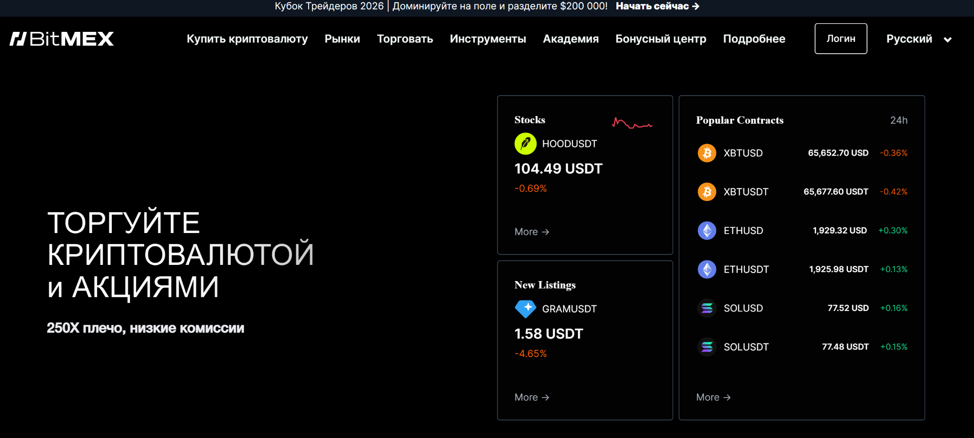Click the +0.13% change value

click(x=894, y=269)
